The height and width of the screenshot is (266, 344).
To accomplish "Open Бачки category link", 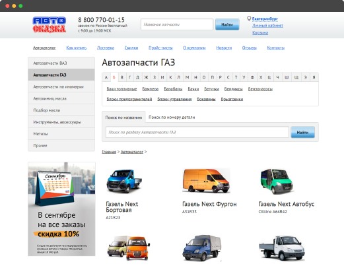I will coord(193,89).
